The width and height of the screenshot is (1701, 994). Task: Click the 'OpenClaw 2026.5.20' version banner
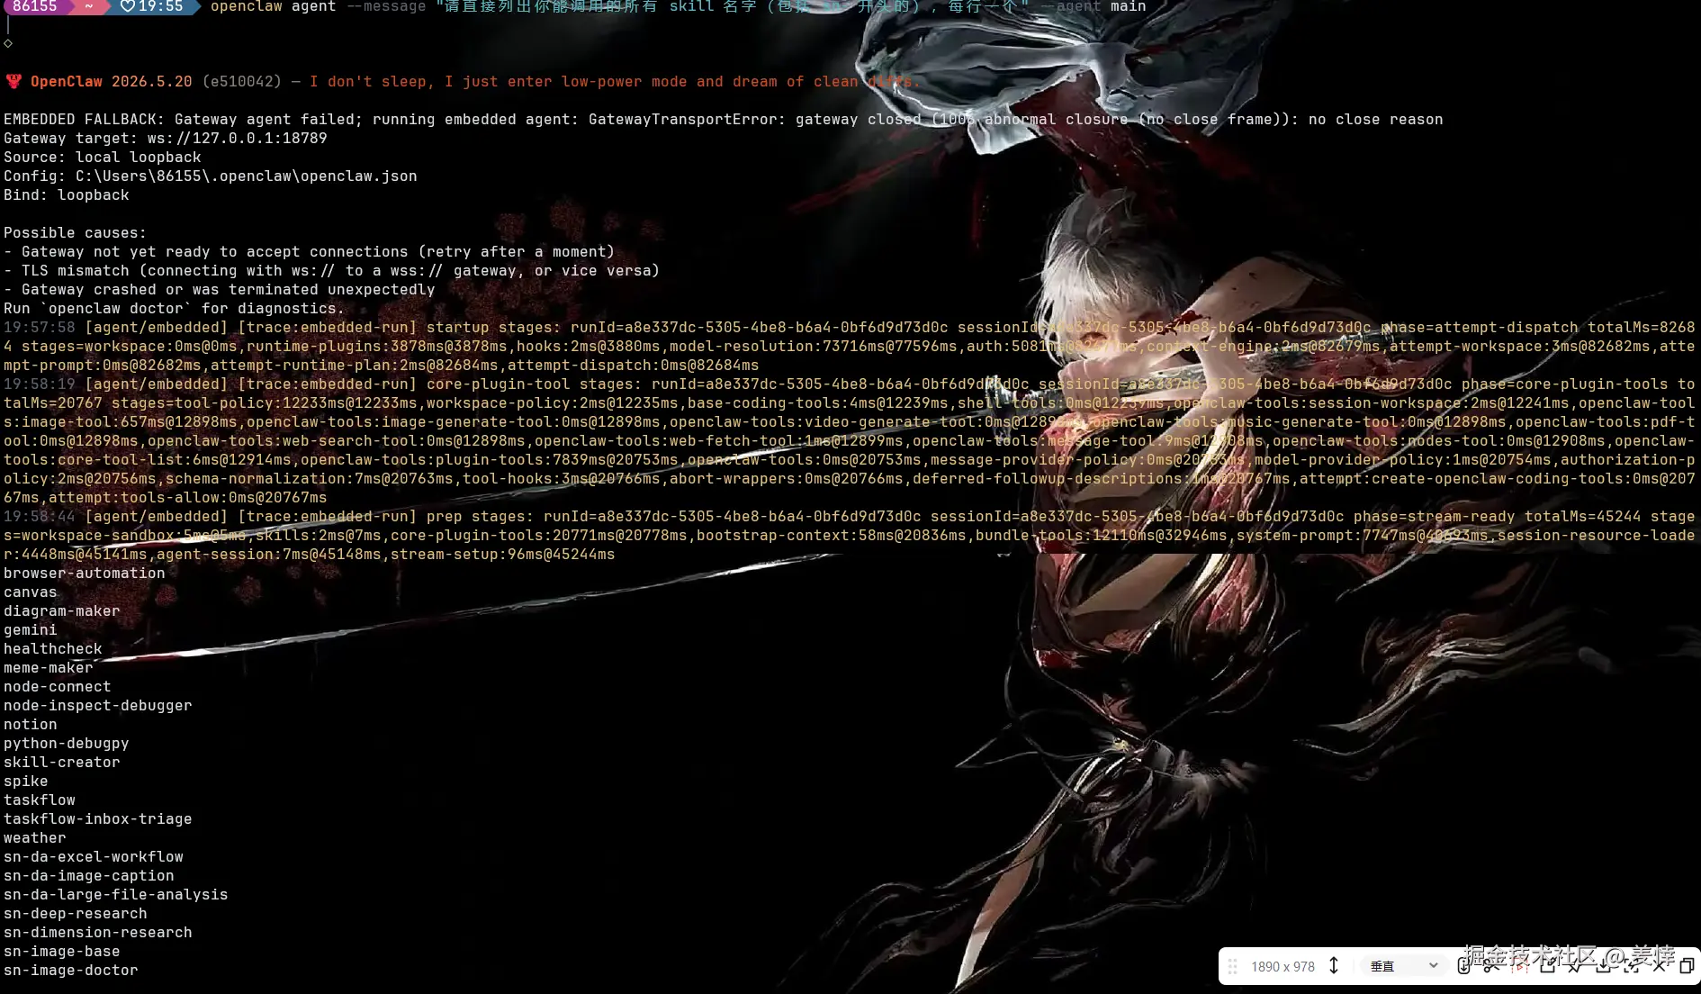pyautogui.click(x=112, y=82)
